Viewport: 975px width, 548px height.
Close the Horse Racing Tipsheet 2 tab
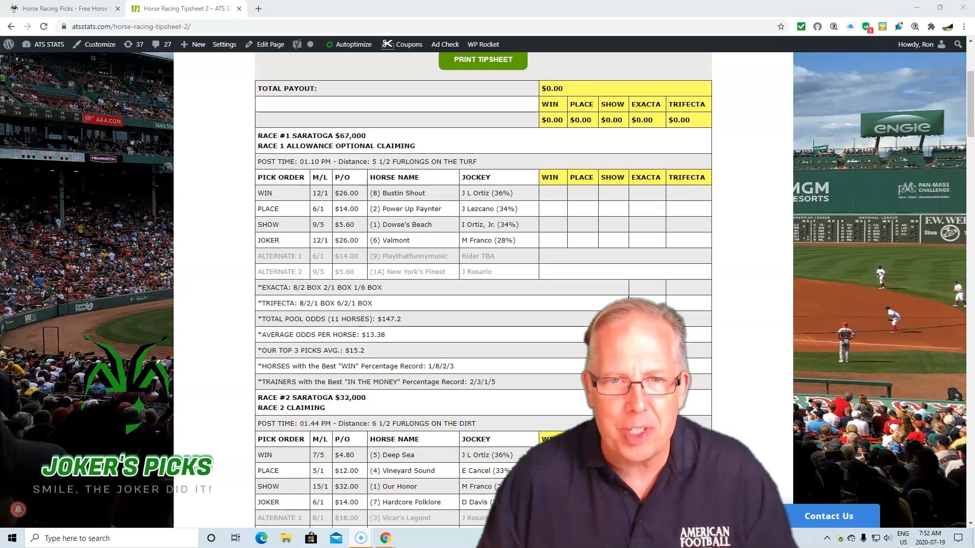pos(239,9)
